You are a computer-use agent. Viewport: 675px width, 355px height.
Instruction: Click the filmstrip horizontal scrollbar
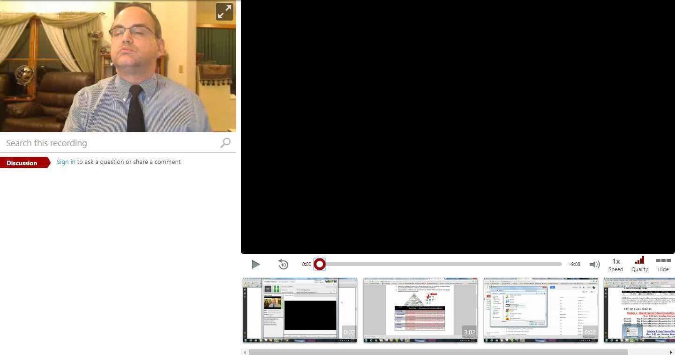441,352
